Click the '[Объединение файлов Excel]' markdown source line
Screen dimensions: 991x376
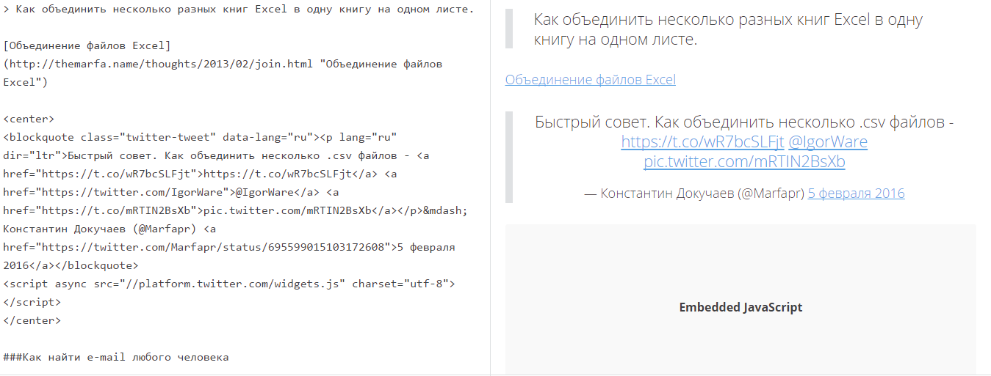87,45
